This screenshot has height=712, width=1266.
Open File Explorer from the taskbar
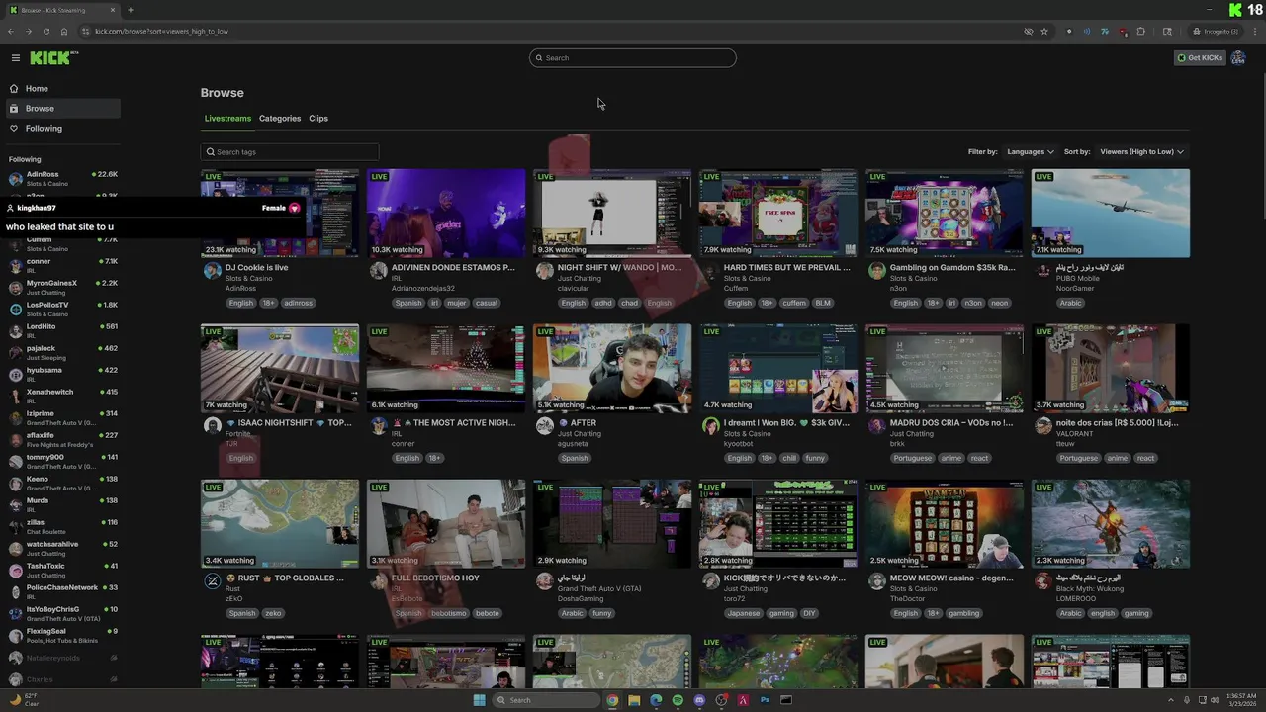pyautogui.click(x=634, y=700)
